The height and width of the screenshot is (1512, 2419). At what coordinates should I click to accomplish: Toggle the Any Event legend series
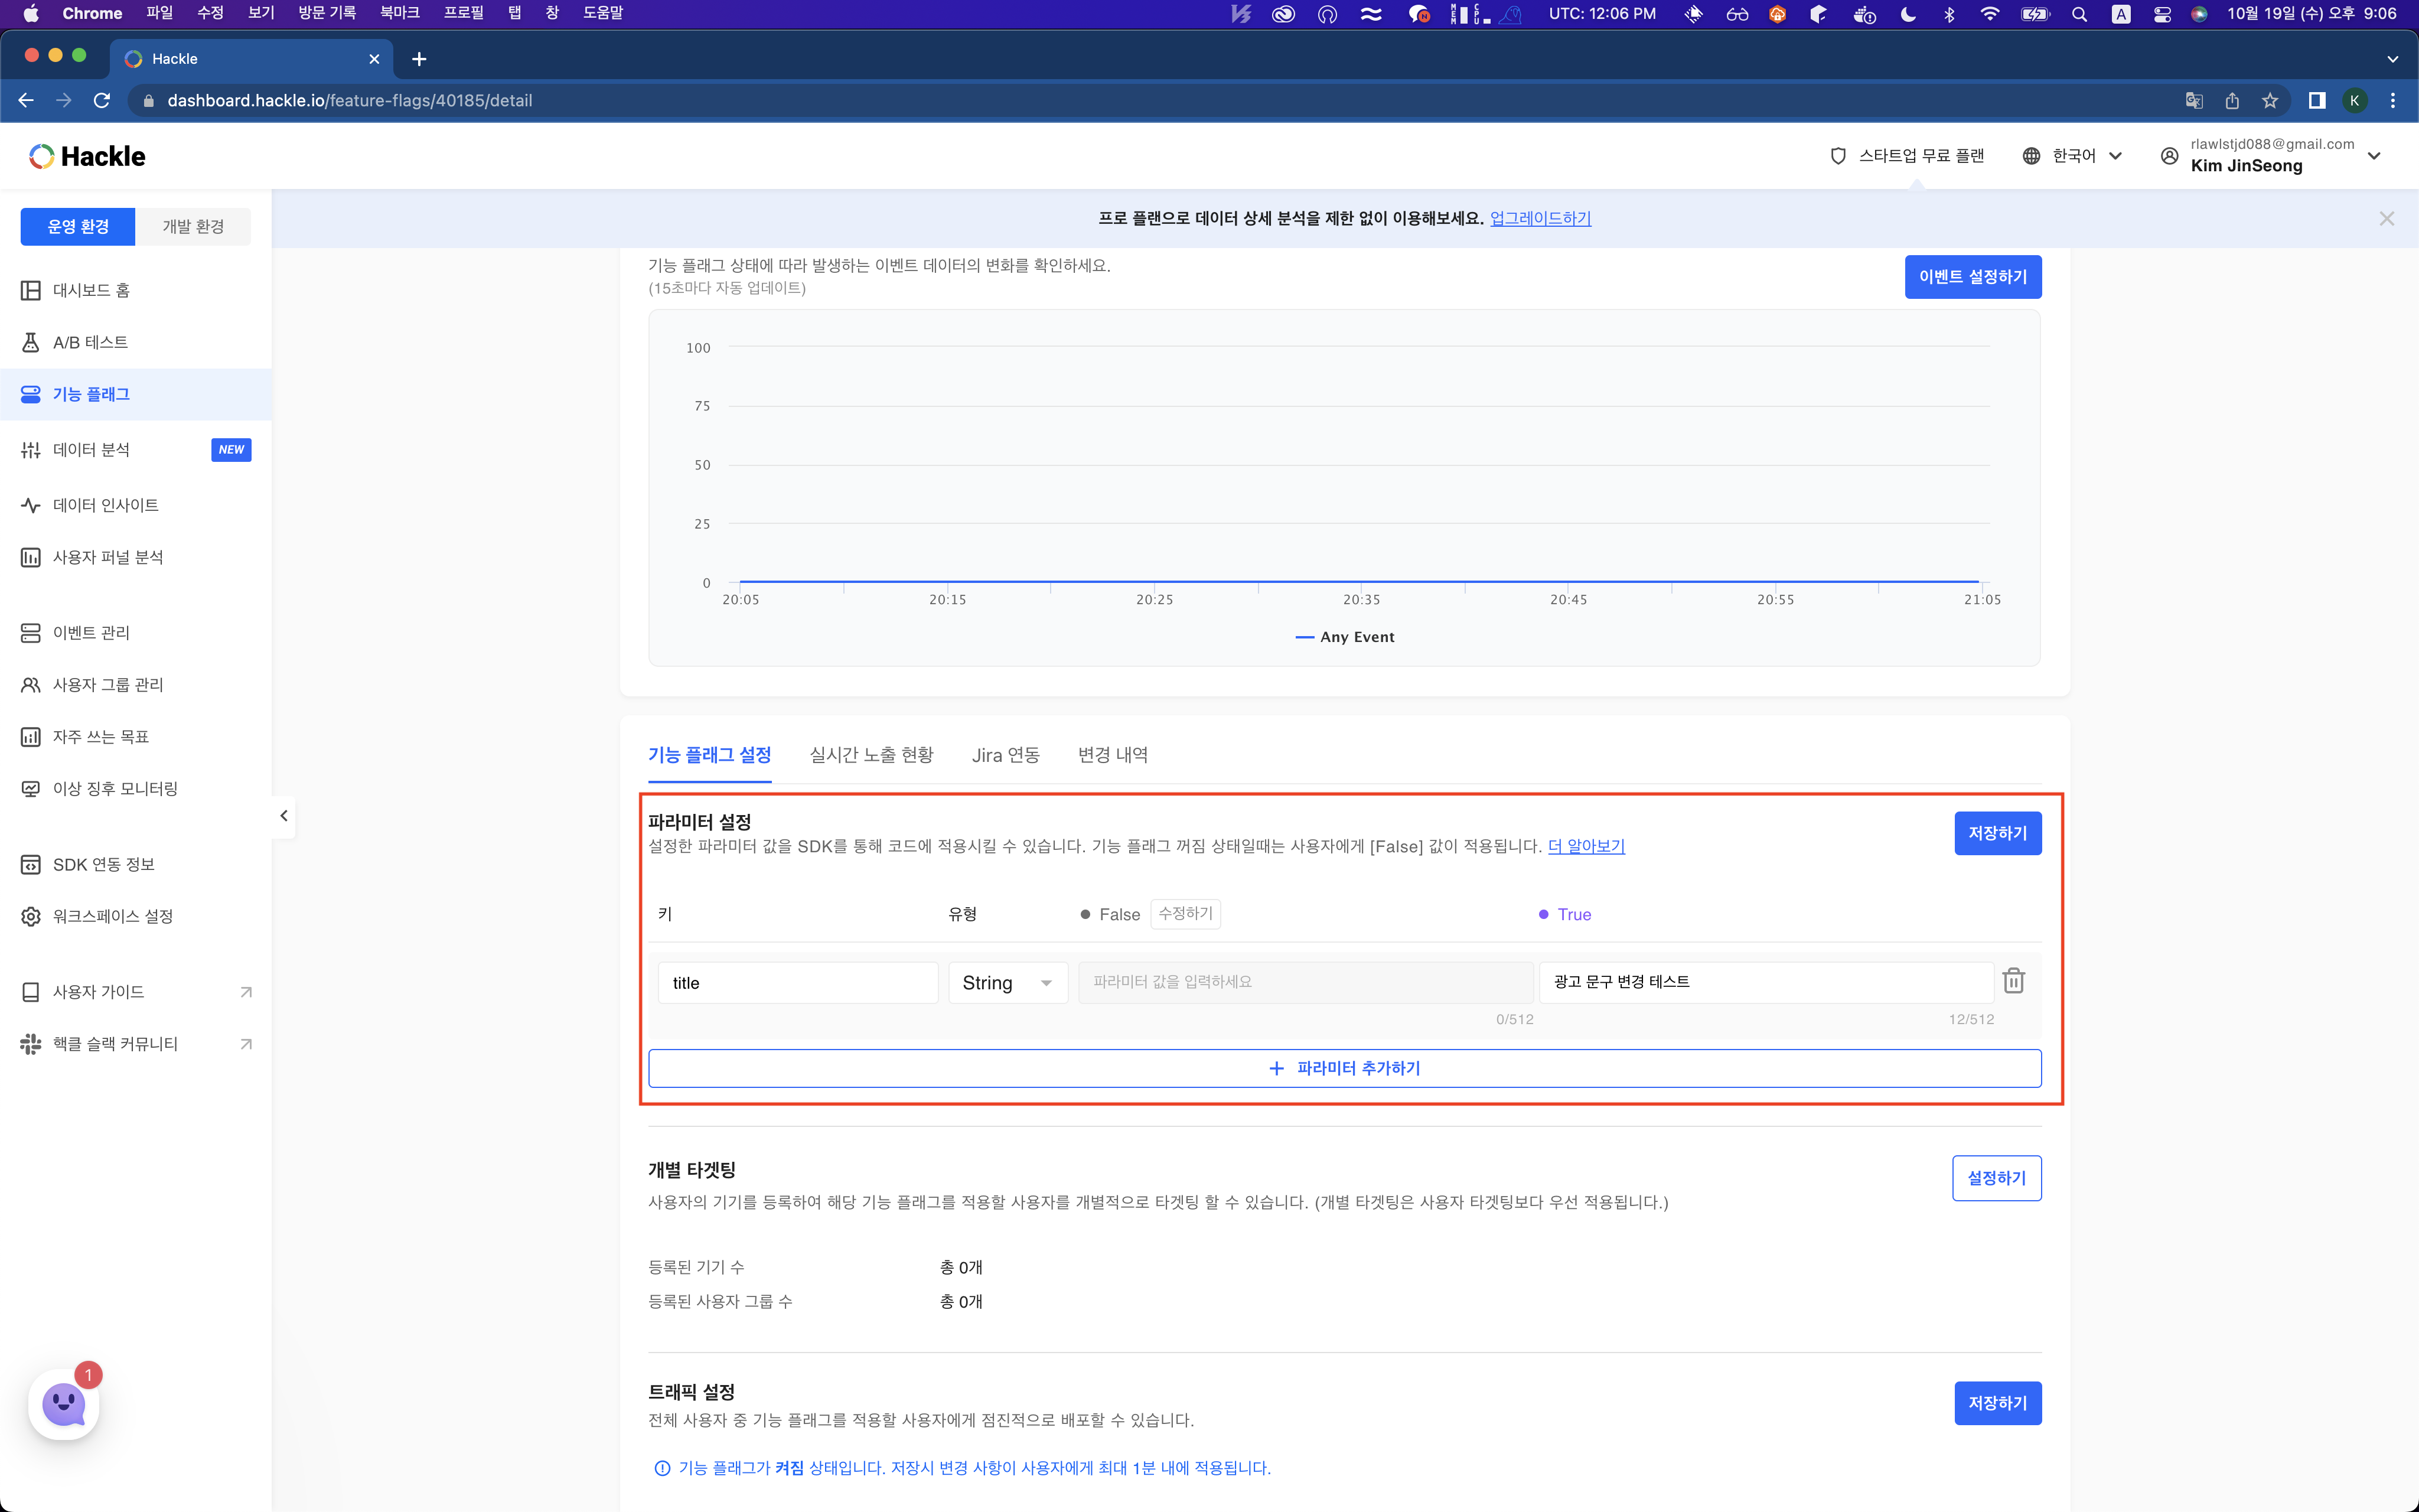click(1345, 637)
